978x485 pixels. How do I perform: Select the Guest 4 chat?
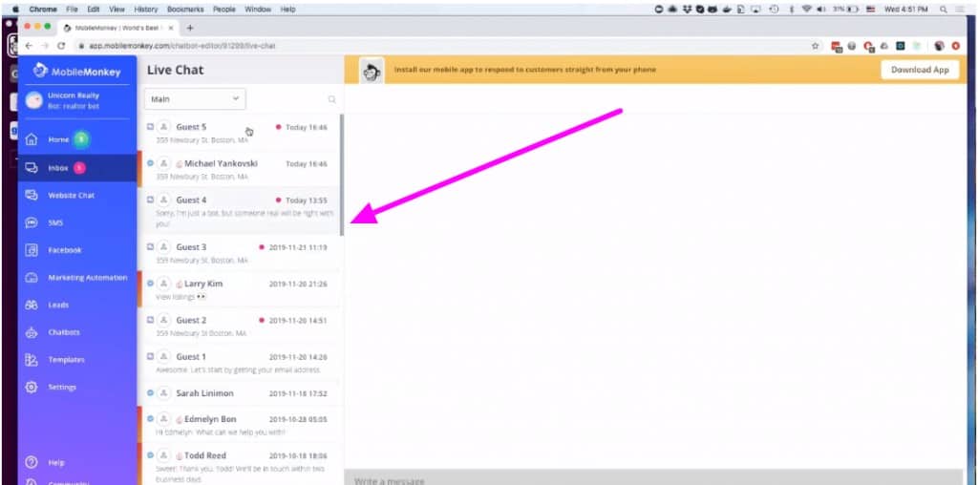(x=240, y=211)
